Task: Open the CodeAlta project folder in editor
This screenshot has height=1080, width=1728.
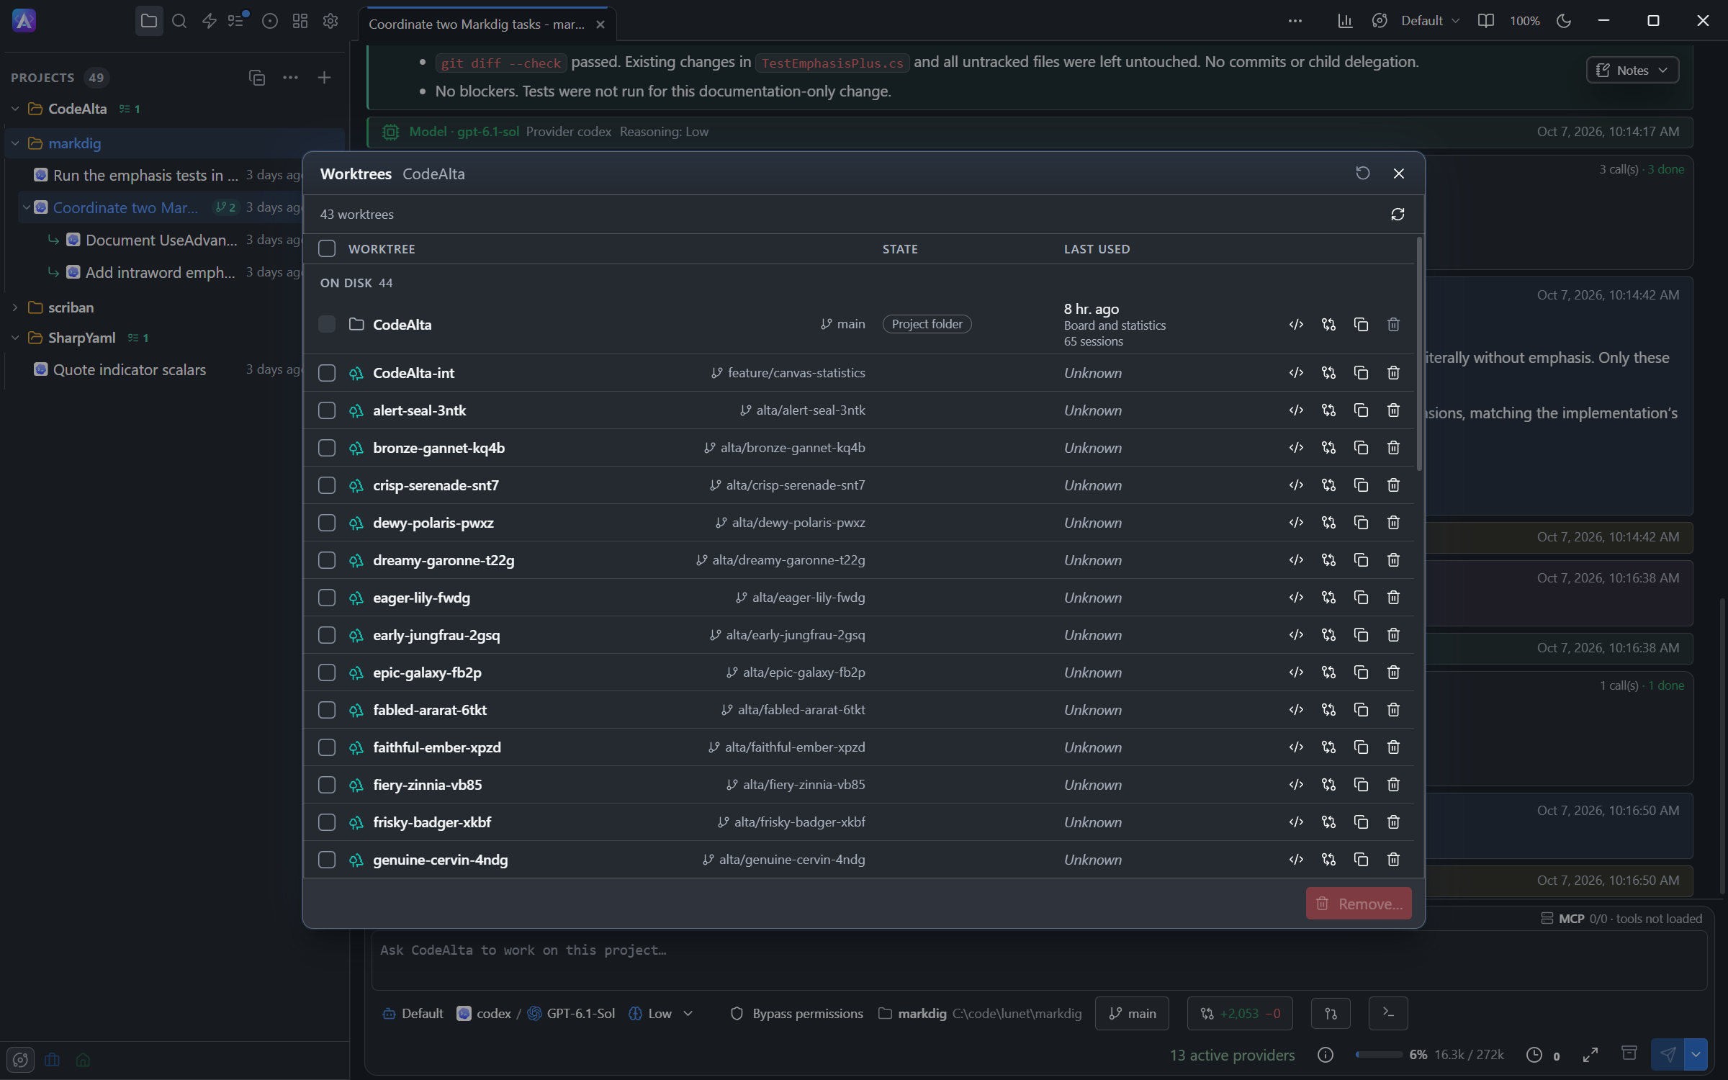Action: pos(1296,324)
